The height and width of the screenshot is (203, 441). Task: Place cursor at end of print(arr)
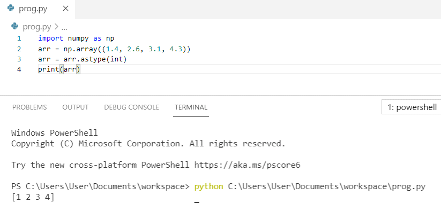[x=80, y=69]
